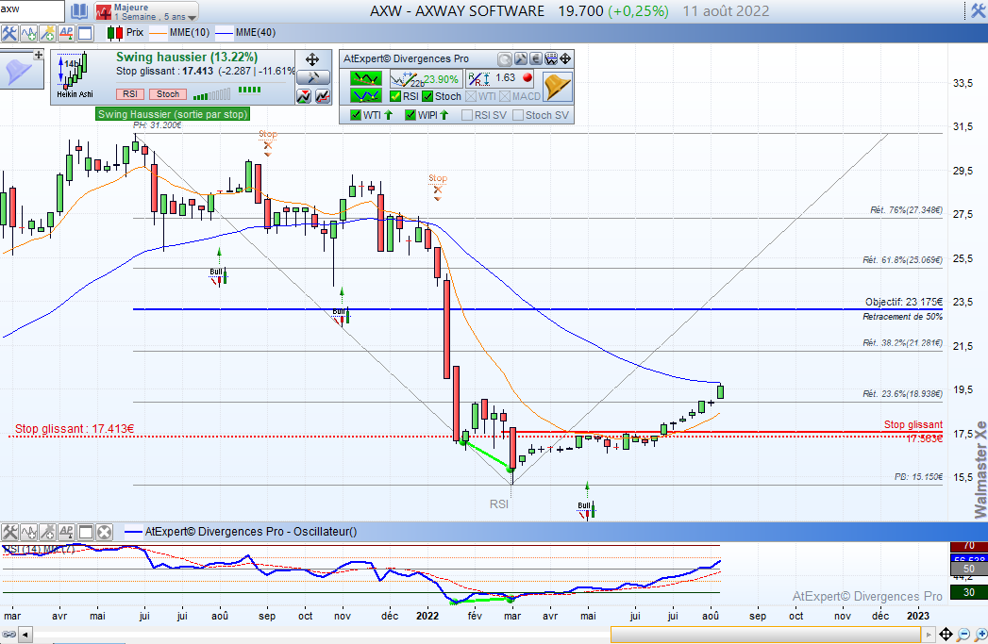Zoom out with the minus magnifier
Screen dimensions: 988x644
pos(963,634)
